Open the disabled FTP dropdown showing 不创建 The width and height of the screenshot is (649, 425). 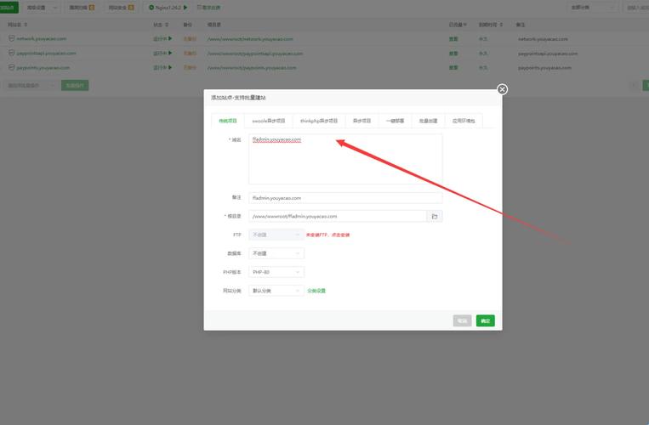tap(276, 235)
